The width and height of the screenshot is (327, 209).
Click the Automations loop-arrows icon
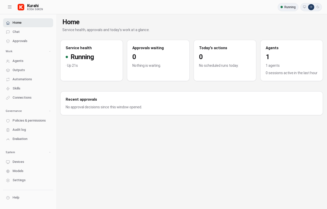pos(8,79)
